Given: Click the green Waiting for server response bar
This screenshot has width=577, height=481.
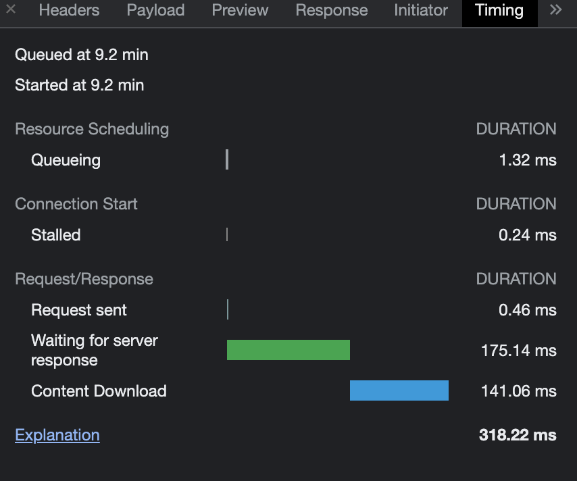Looking at the screenshot, I should coord(288,350).
